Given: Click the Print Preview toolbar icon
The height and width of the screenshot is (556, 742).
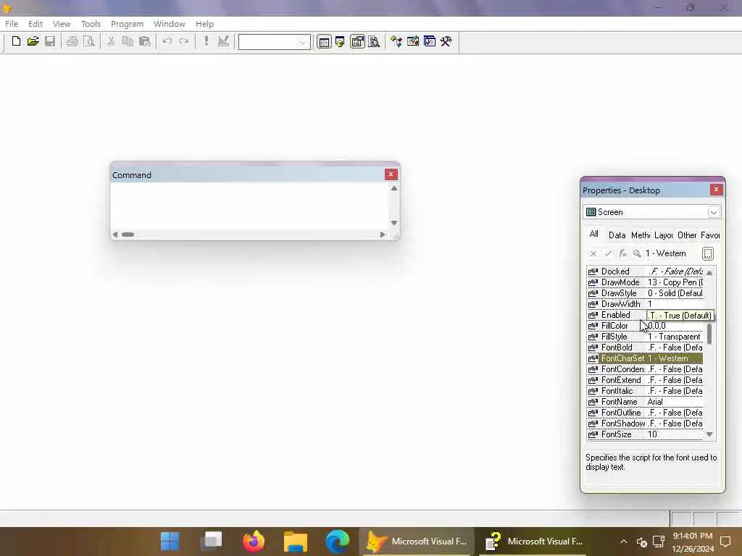Looking at the screenshot, I should pos(88,41).
